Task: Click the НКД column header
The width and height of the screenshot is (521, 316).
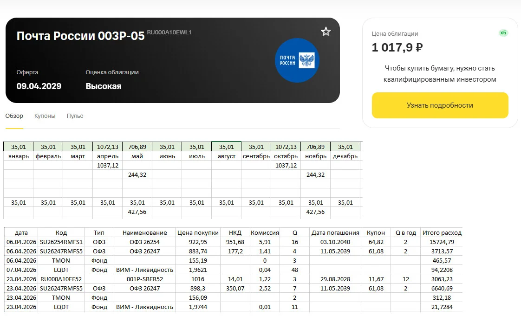Action: [x=235, y=232]
